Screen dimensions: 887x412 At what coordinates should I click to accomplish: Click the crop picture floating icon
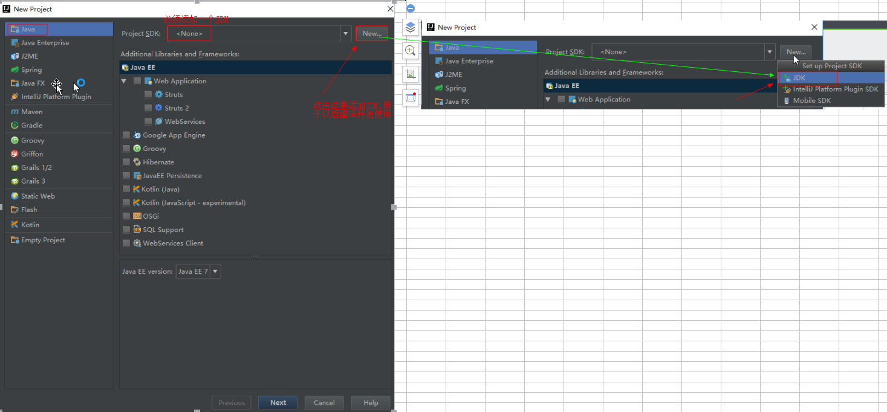[411, 74]
